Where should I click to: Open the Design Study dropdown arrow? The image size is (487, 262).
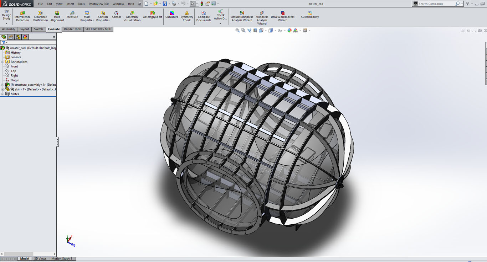pos(6,23)
